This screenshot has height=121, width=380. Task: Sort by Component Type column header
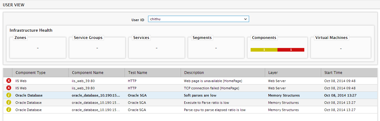tap(30, 73)
